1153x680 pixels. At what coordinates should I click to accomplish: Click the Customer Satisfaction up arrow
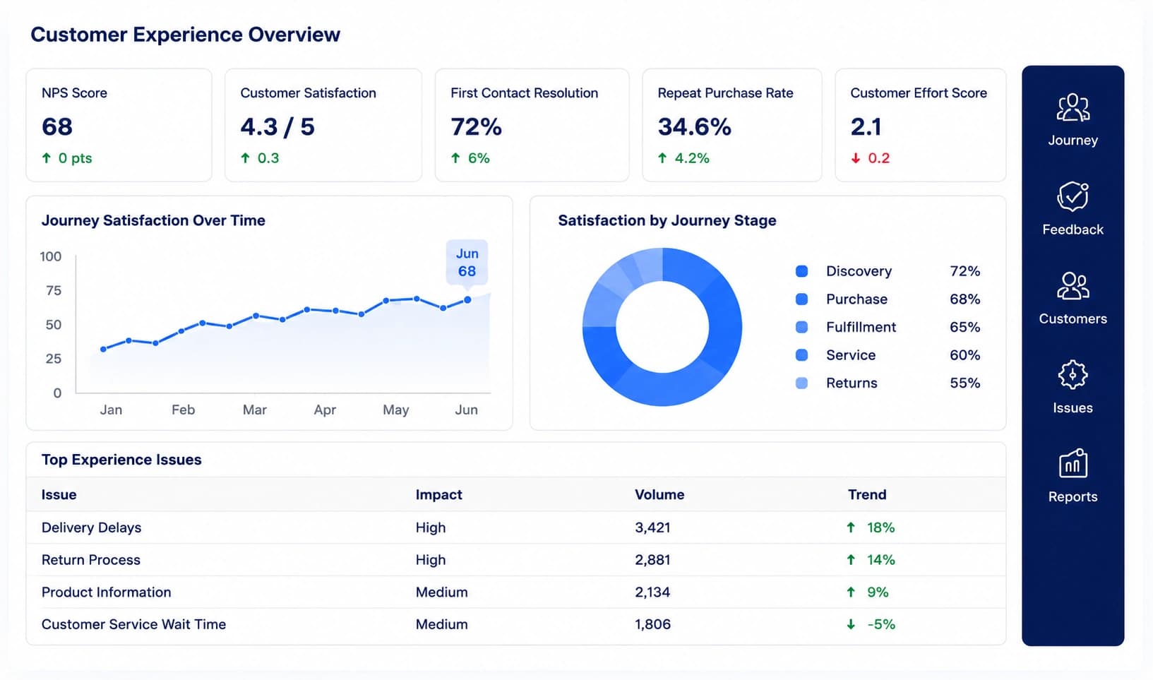(245, 158)
